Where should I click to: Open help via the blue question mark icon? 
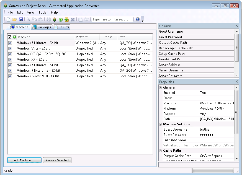click(x=138, y=19)
